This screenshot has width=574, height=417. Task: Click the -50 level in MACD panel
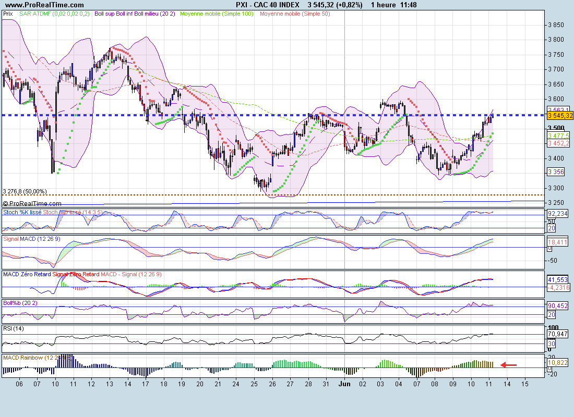pos(552,261)
